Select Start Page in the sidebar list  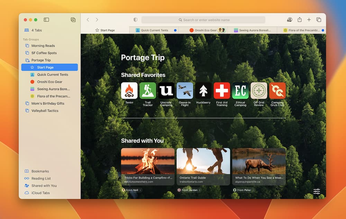(x=49, y=68)
